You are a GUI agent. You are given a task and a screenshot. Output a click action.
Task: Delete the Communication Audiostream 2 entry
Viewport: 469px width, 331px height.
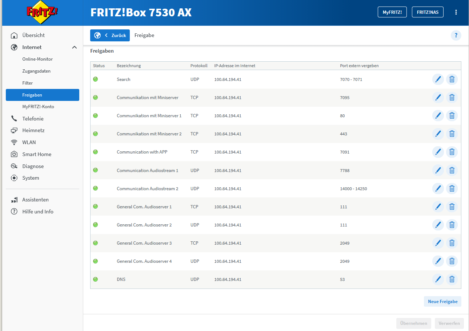coord(452,188)
